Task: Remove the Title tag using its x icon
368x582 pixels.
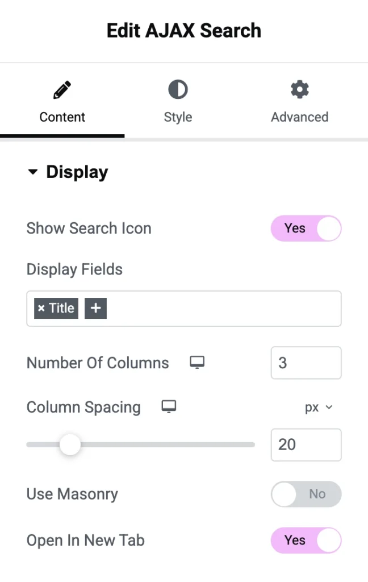Action: click(41, 308)
